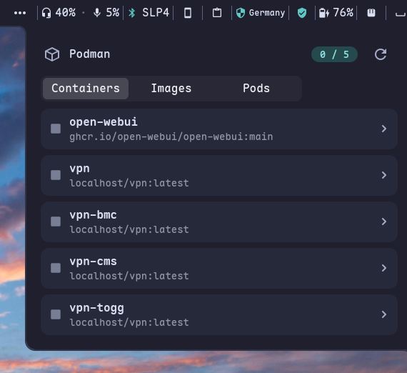Toggle the vpn container status square
The width and height of the screenshot is (407, 373).
click(x=56, y=175)
